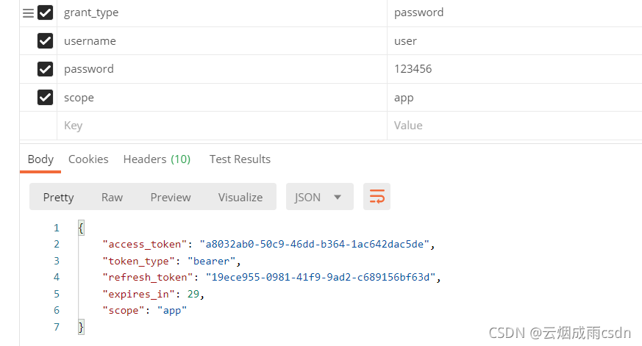Disable the password parameter checkbox
The image size is (642, 346).
point(45,69)
